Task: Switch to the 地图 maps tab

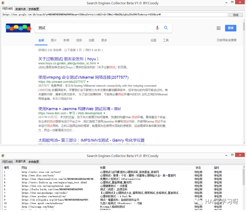Action: [x=91, y=40]
